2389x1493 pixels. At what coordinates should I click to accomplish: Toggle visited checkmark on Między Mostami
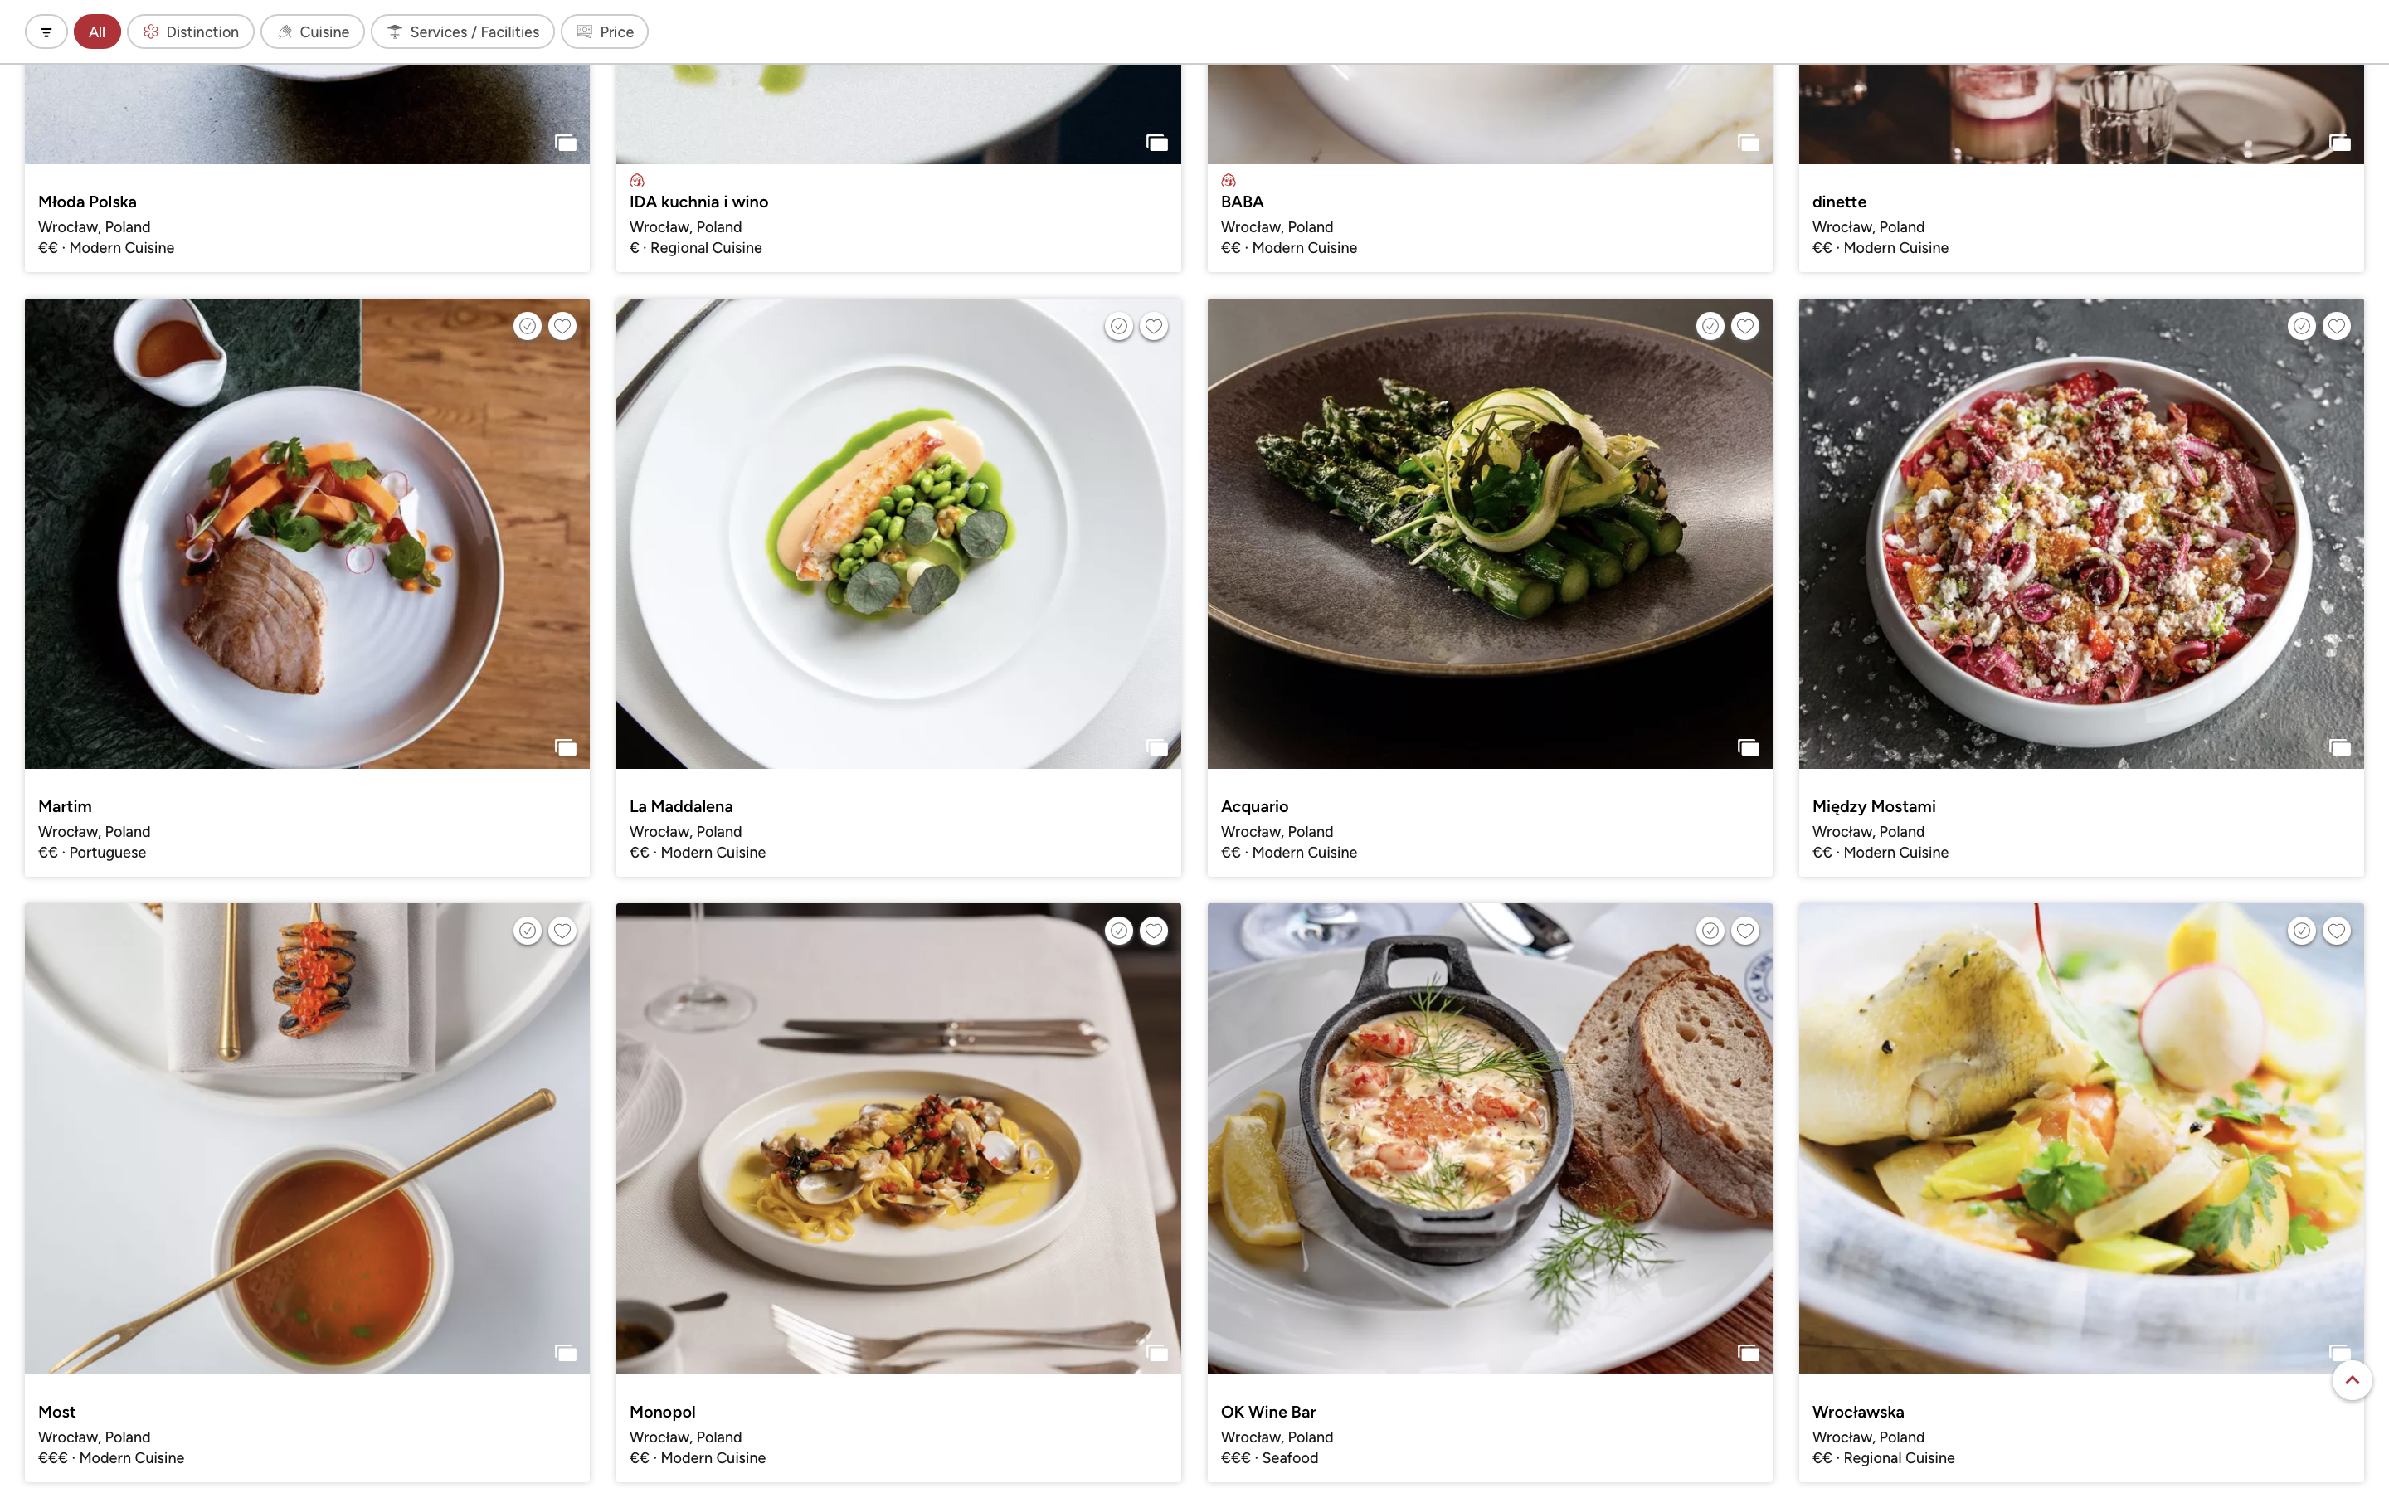(2301, 326)
